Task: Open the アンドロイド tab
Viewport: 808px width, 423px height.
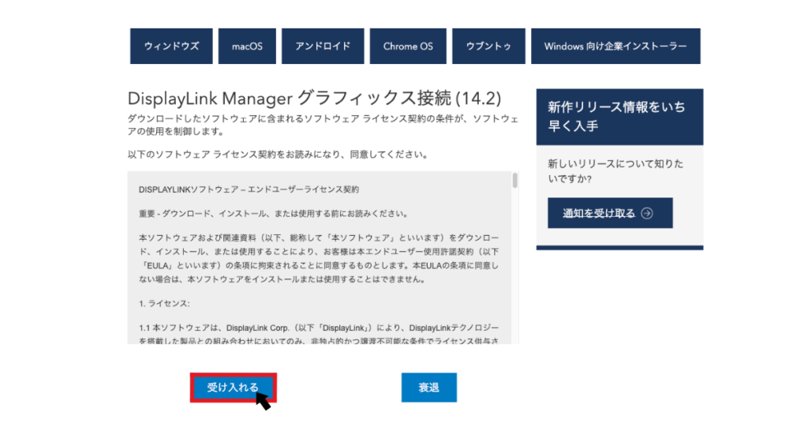Action: pyautogui.click(x=323, y=47)
